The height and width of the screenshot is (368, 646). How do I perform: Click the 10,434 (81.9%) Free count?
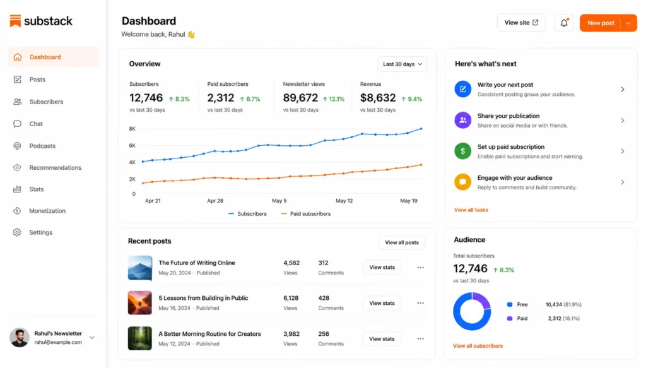(x=563, y=304)
